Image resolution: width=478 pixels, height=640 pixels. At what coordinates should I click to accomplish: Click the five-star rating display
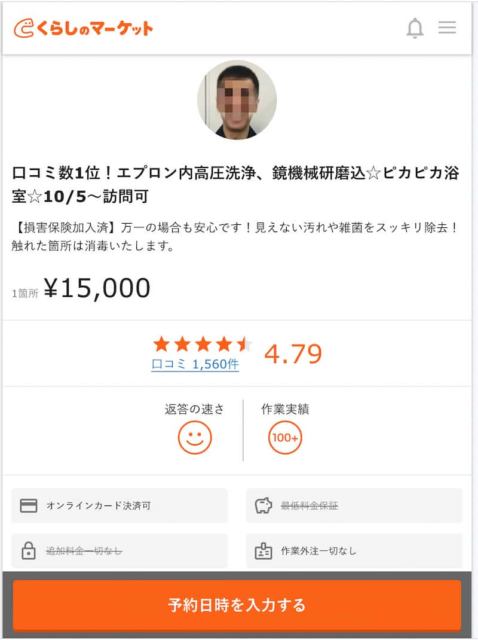(203, 344)
